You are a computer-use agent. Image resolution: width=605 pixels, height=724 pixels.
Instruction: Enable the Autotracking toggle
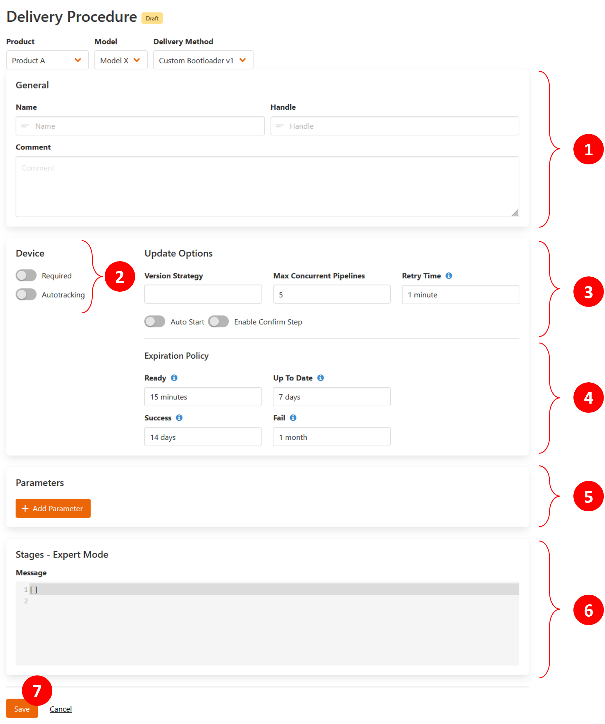pyautogui.click(x=26, y=294)
